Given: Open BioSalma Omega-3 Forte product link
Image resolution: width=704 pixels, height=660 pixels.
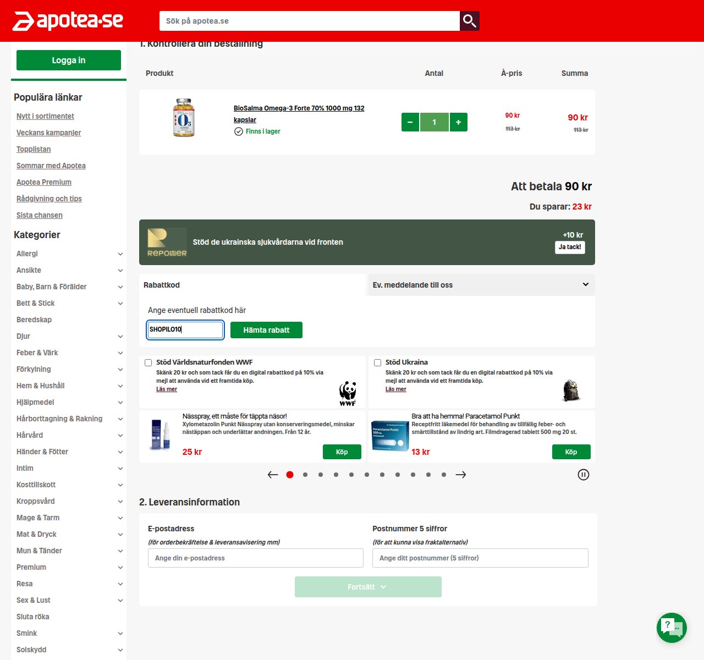Looking at the screenshot, I should point(299,114).
